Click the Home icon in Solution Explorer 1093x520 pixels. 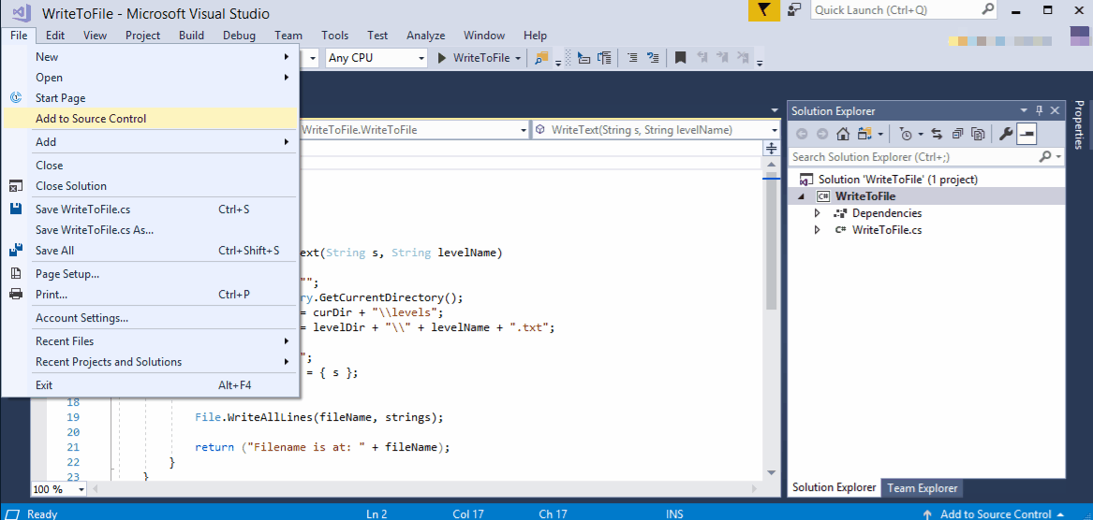click(x=843, y=134)
